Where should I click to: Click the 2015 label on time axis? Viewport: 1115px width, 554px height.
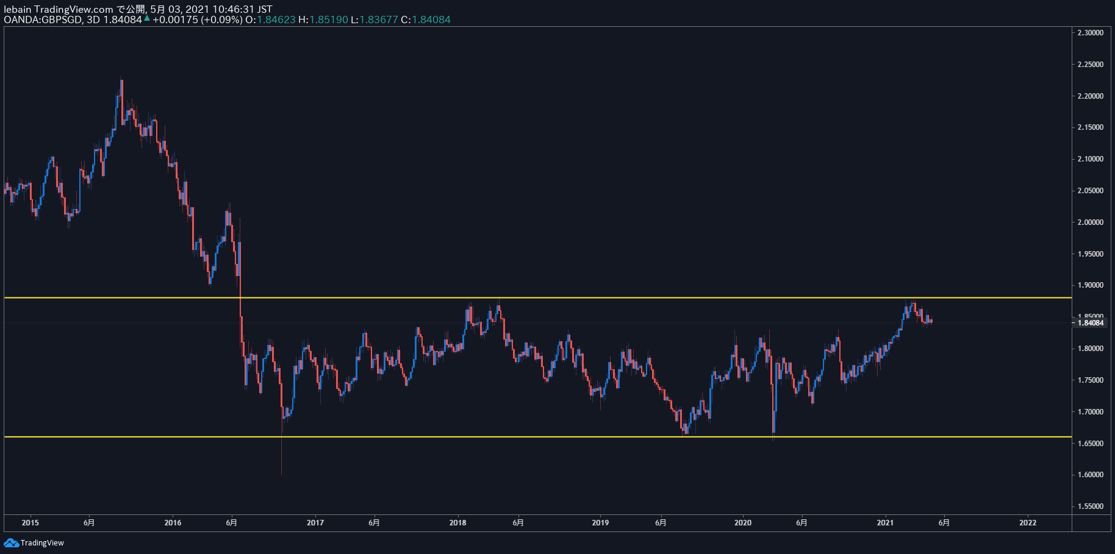(x=30, y=523)
